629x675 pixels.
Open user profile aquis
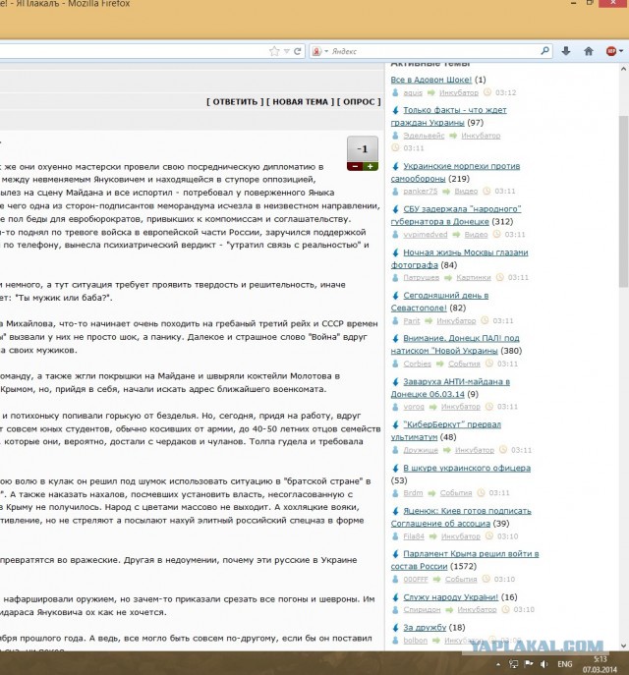(413, 93)
